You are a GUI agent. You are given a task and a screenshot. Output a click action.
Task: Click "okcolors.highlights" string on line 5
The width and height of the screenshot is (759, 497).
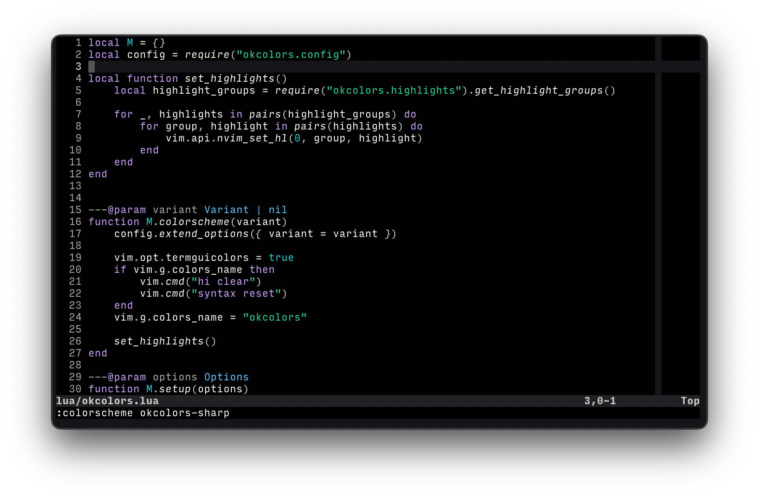click(x=394, y=90)
